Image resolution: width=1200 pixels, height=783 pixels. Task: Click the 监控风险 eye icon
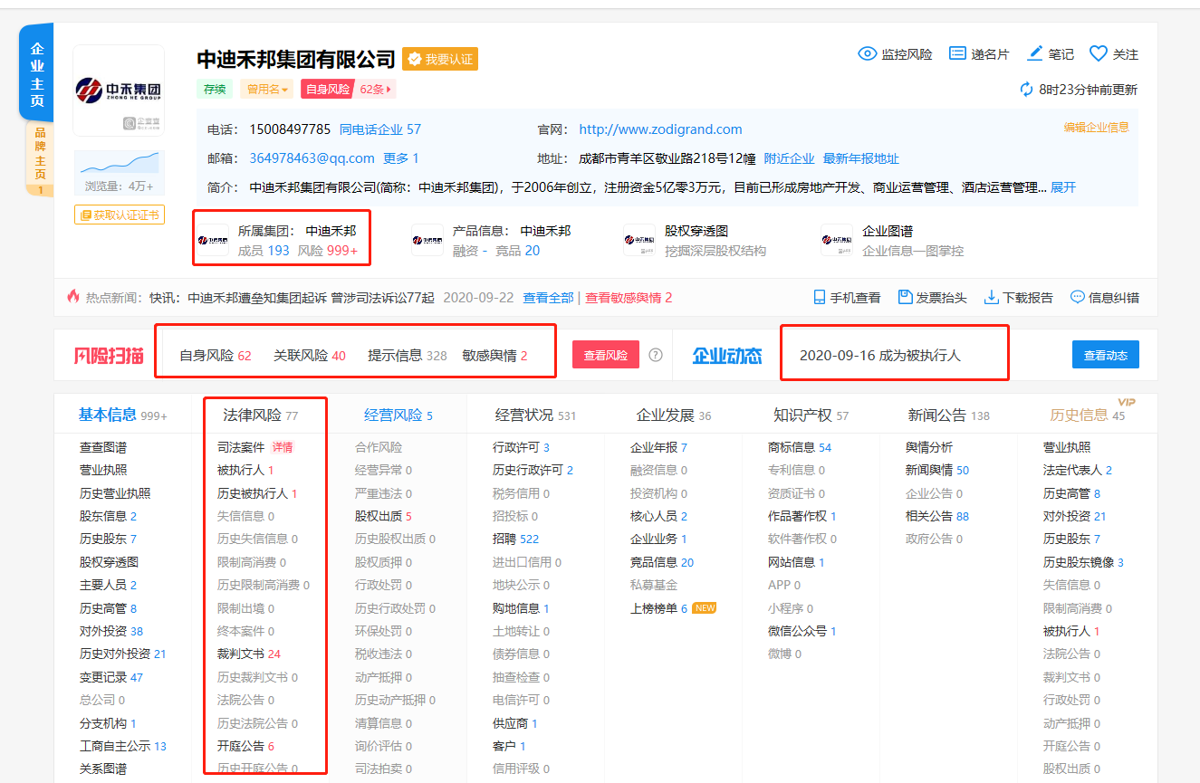(x=867, y=54)
